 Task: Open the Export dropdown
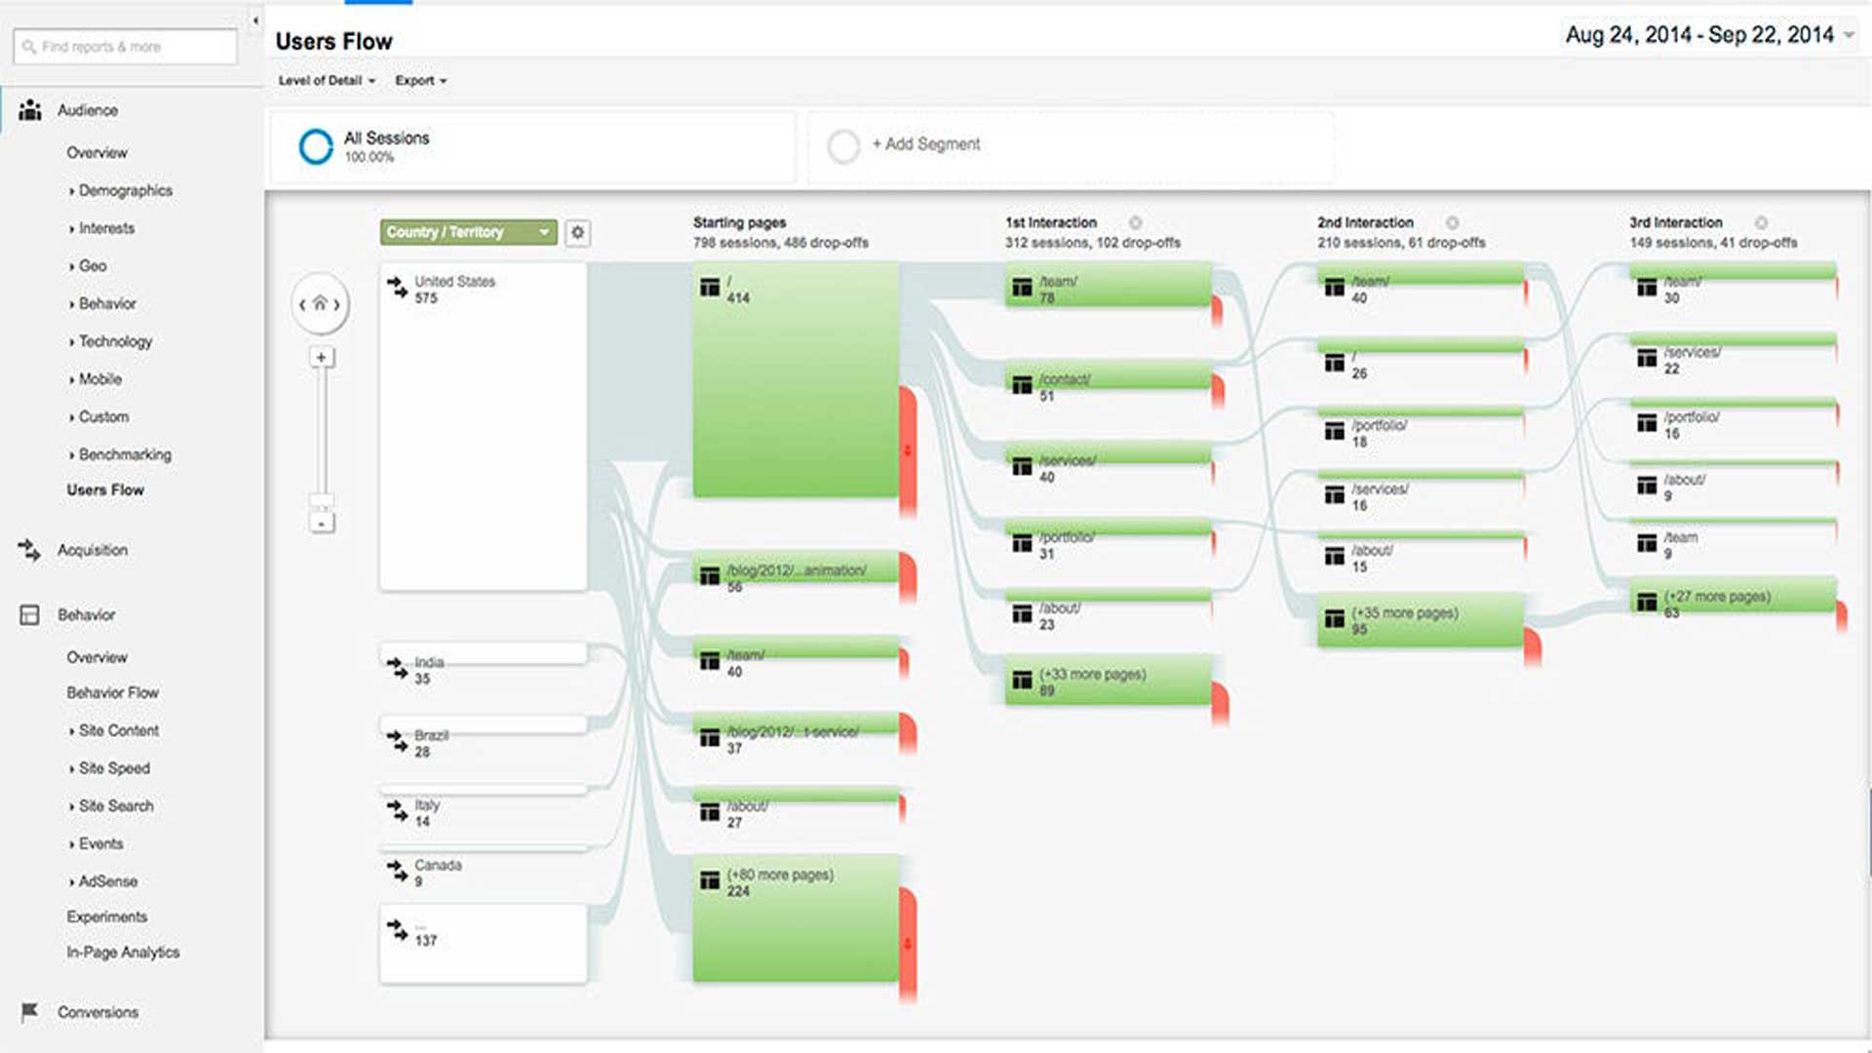point(419,81)
